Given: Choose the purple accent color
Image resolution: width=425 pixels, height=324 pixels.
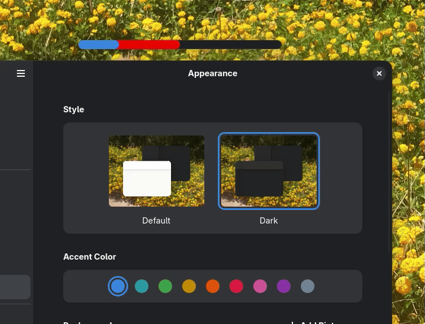Looking at the screenshot, I should (283, 286).
